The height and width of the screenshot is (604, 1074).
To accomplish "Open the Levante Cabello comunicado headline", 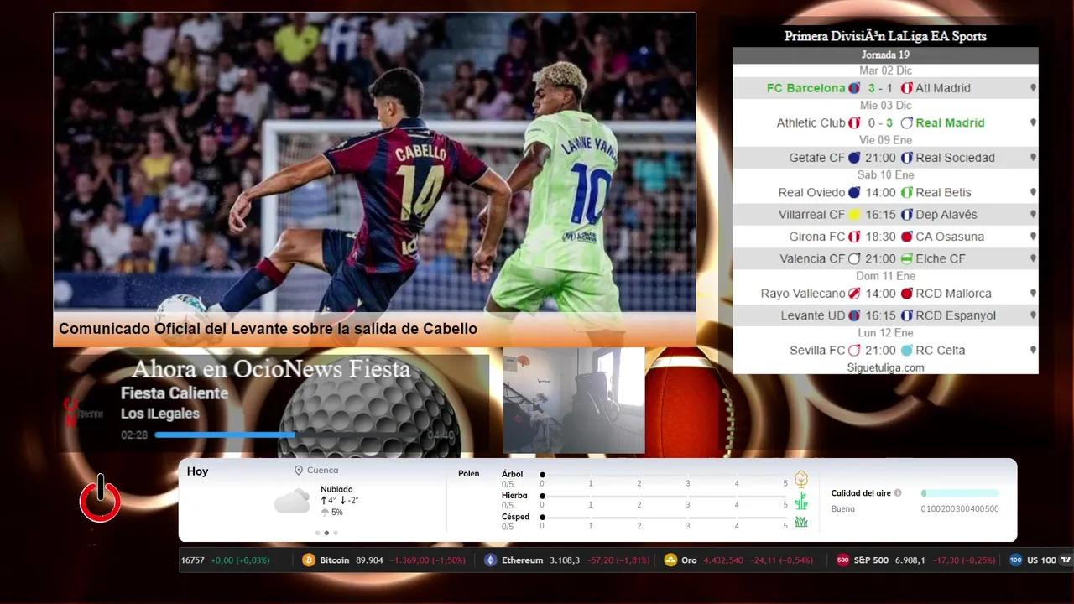I will point(268,329).
